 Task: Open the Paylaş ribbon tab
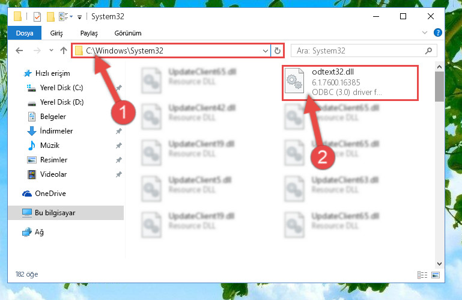89,33
